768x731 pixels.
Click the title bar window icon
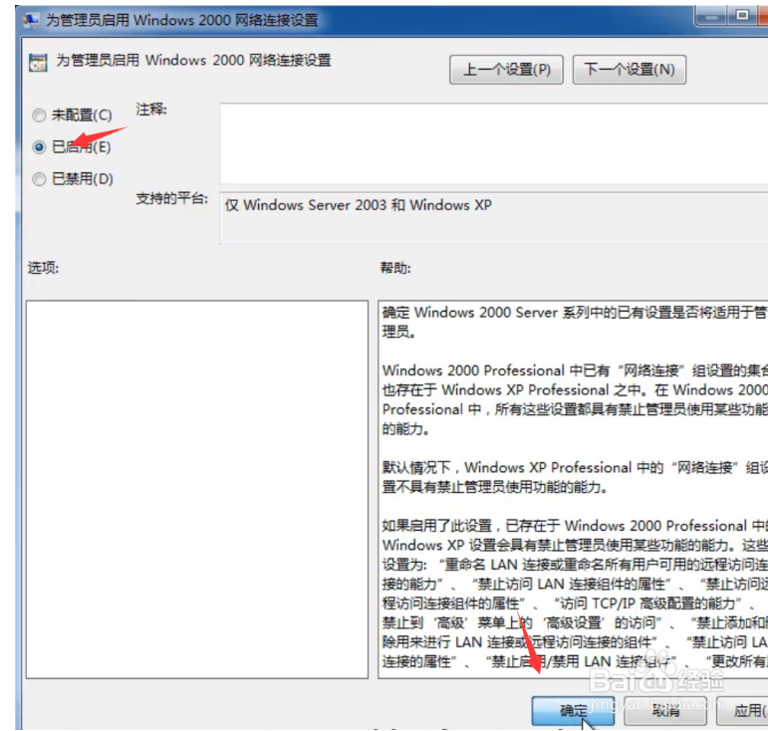point(30,20)
